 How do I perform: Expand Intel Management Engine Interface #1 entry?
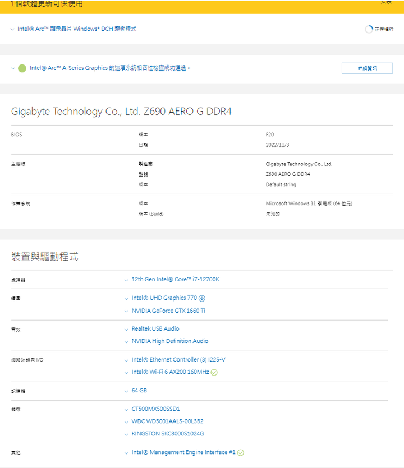[x=126, y=453]
